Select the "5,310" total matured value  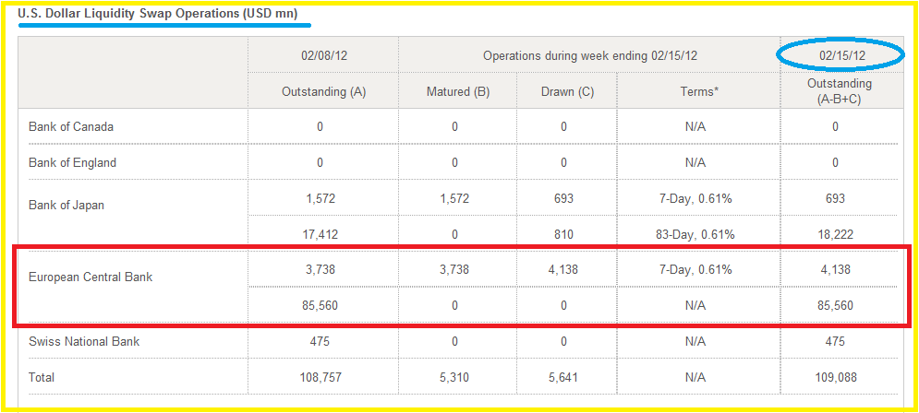[x=454, y=377]
